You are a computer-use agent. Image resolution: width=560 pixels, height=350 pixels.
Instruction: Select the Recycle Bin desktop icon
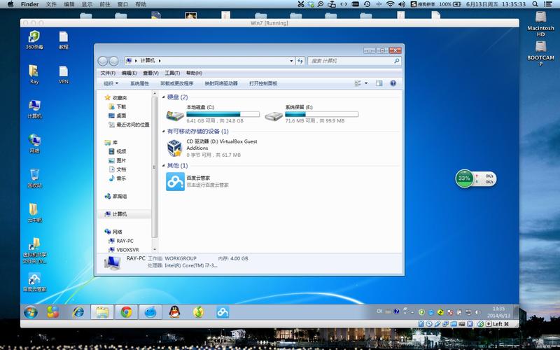34,178
